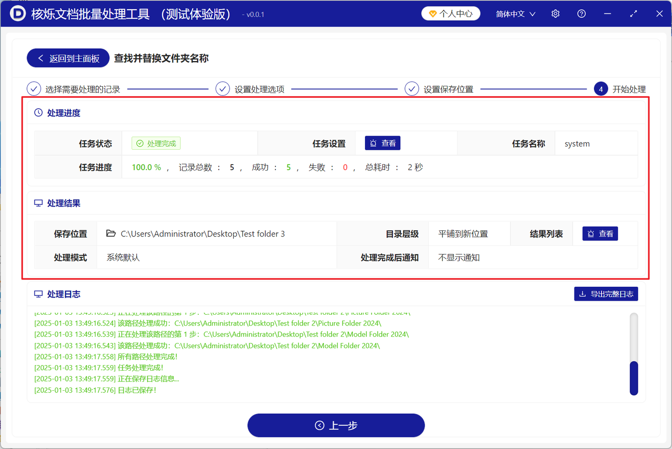Image resolution: width=672 pixels, height=449 pixels.
Task: Click log line 所有路径处理完成!
Action: tap(106, 356)
